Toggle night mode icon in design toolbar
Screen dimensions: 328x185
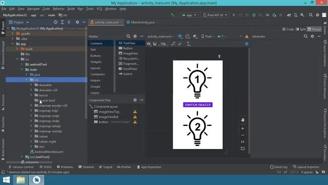(x=195, y=36)
